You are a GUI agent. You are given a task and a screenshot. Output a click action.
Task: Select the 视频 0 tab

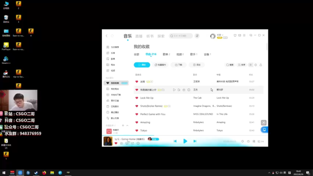(180, 54)
